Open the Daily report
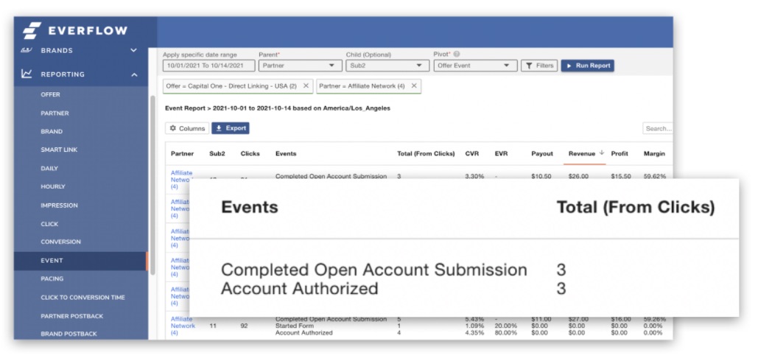Screen dimensions: 758x361 tap(49, 168)
